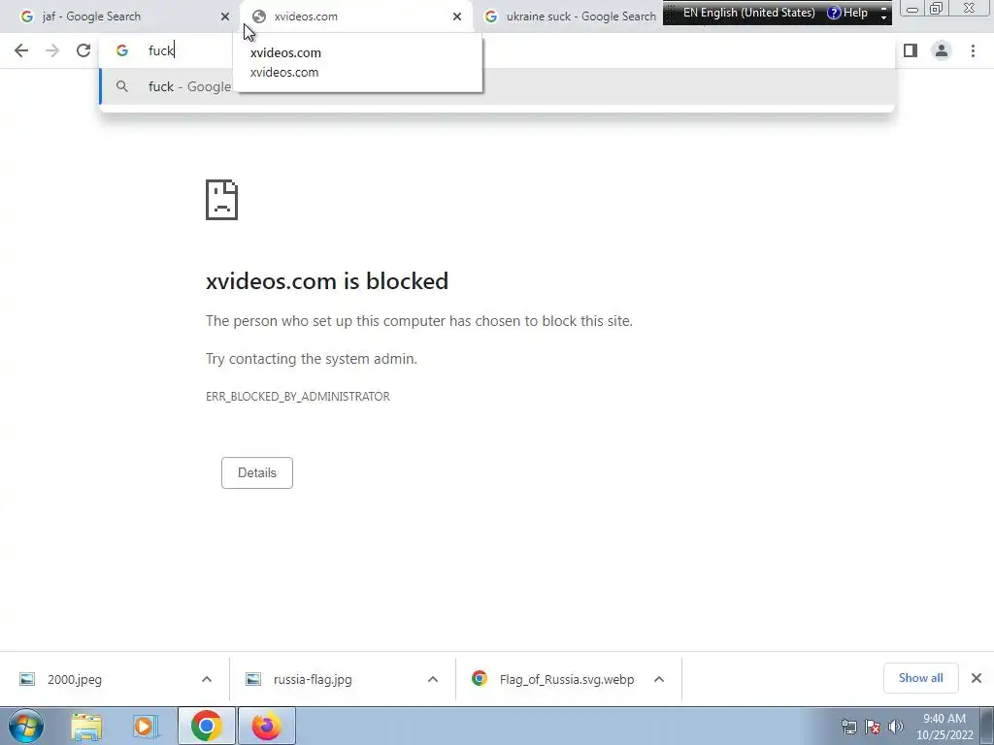Viewport: 994px width, 745px height.
Task: Click the volume speaker tray icon
Action: click(x=896, y=727)
